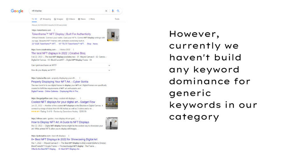Open the search Tools options
This screenshot has width=288, height=162.
pos(117,19)
